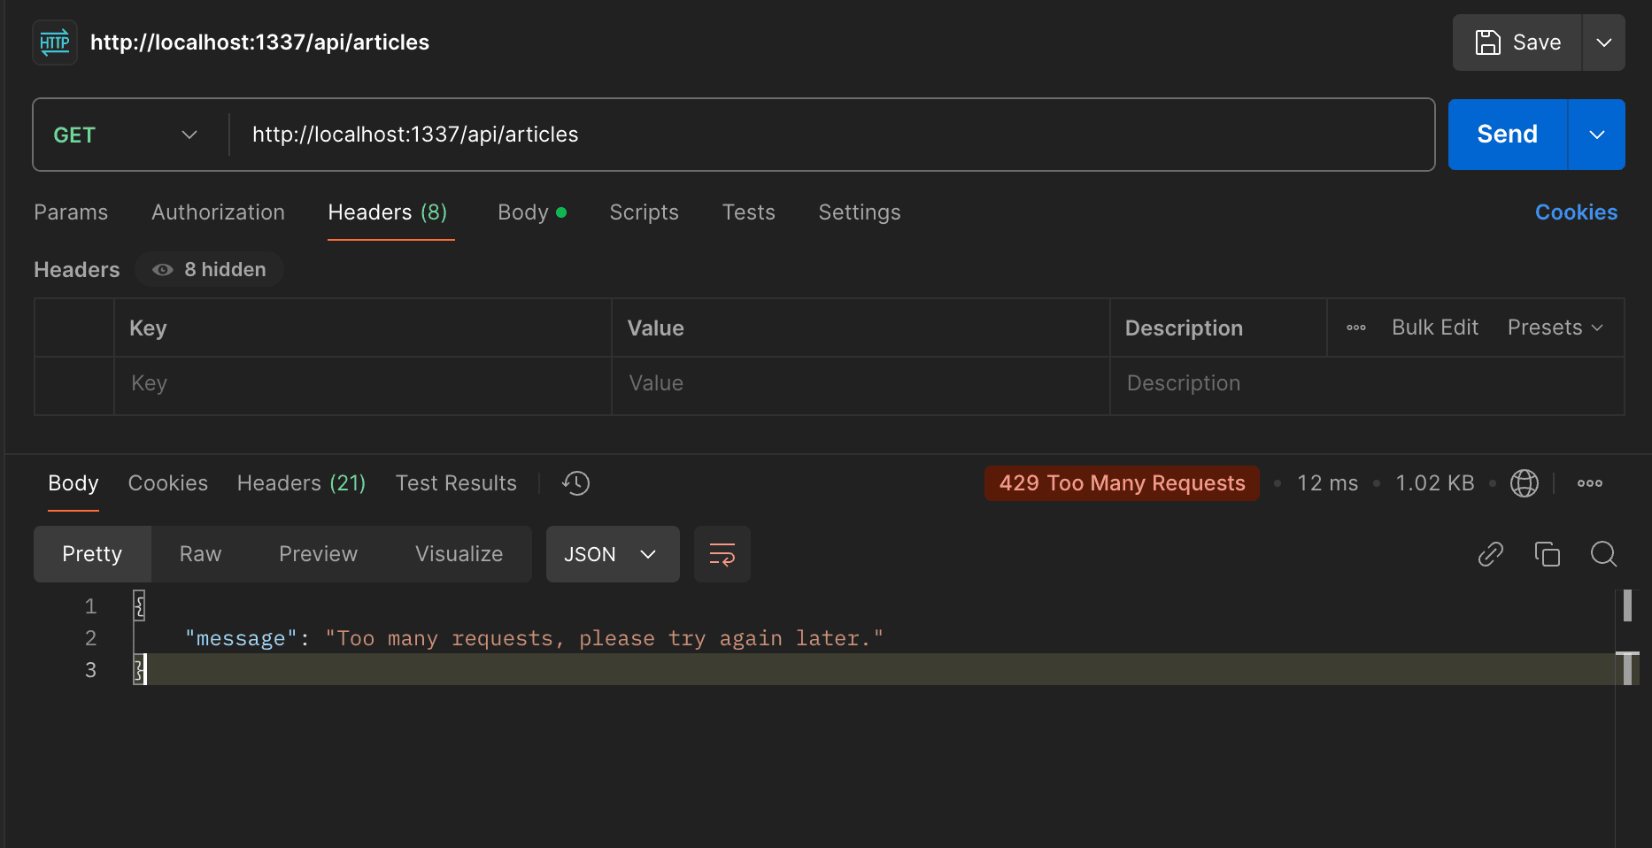Open the response more-options ellipsis menu
This screenshot has width=1652, height=848.
1590,483
